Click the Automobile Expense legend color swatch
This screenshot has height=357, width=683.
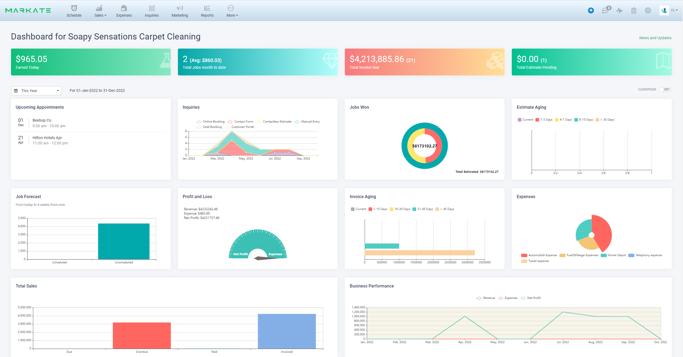click(x=524, y=255)
